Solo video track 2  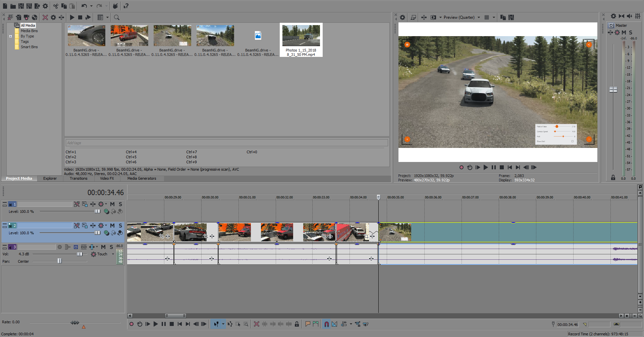coord(120,226)
